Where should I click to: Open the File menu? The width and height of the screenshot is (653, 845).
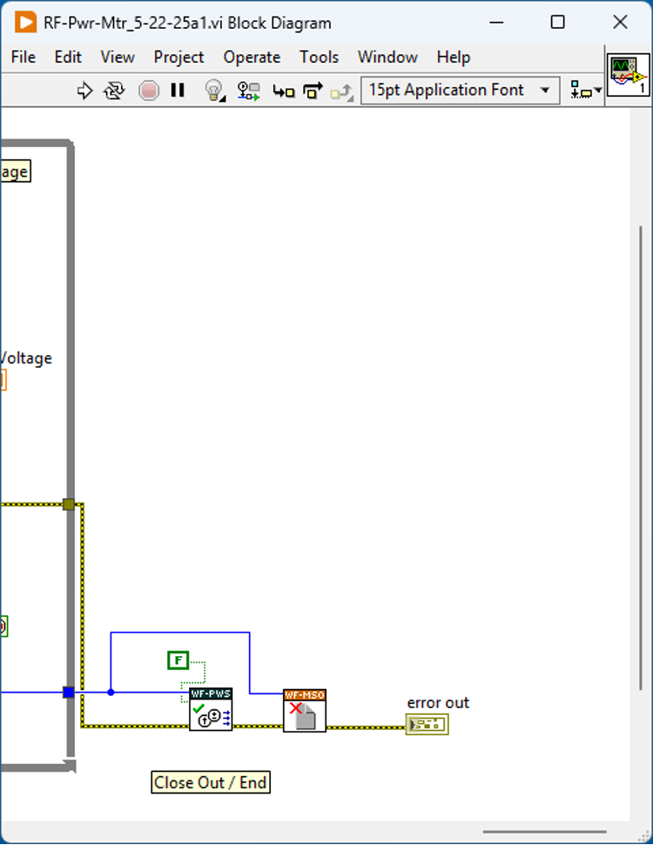(24, 57)
